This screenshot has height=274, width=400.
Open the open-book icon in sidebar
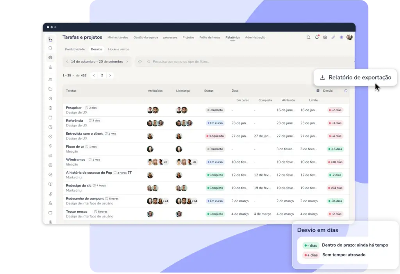[50, 184]
